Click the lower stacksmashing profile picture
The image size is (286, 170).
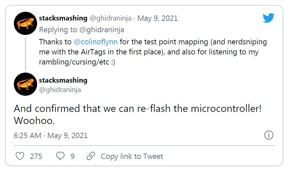(x=25, y=84)
